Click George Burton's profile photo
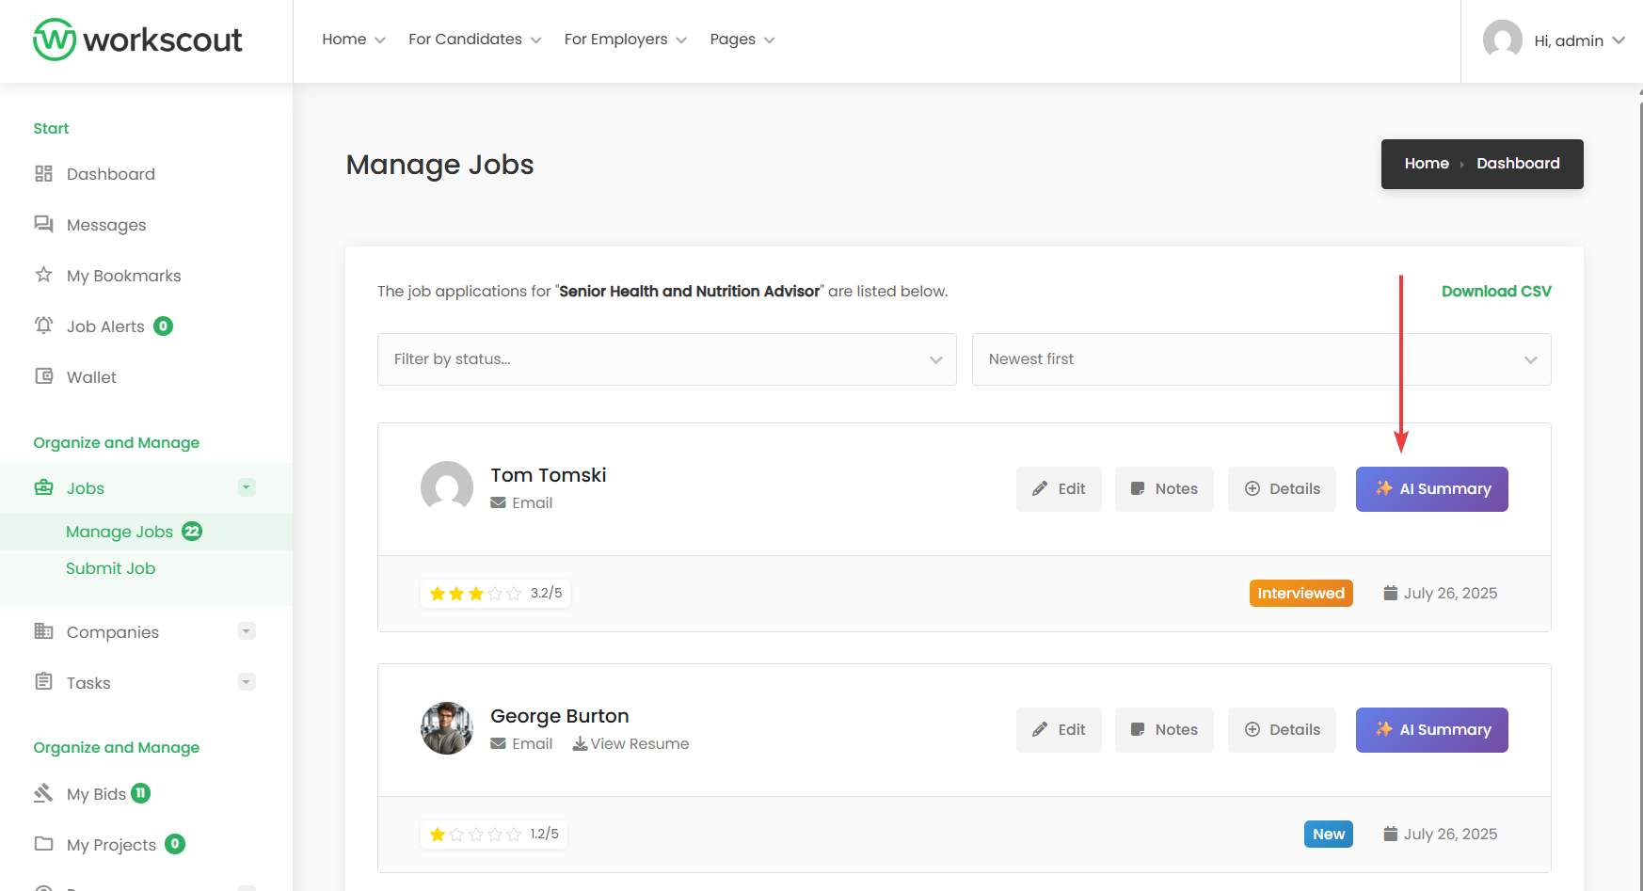Screen dimensions: 1643x891 (x=447, y=728)
